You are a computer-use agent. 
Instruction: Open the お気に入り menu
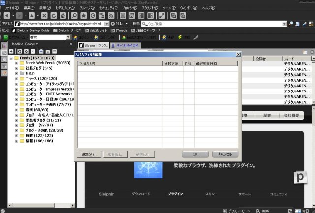(x=65, y=8)
